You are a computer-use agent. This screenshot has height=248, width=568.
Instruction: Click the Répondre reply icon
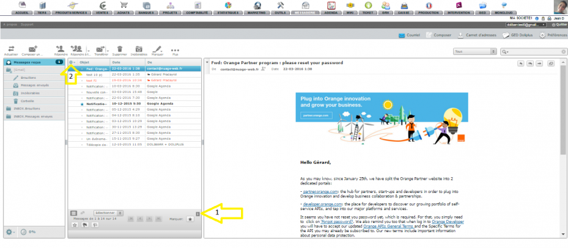61,50
